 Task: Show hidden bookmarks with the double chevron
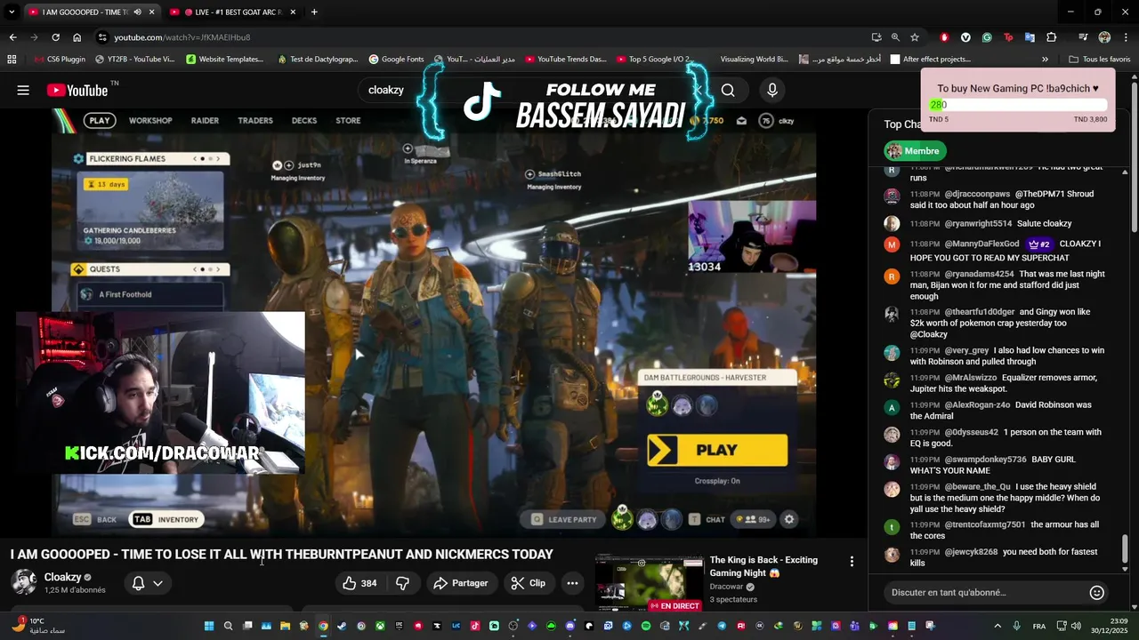point(1045,60)
